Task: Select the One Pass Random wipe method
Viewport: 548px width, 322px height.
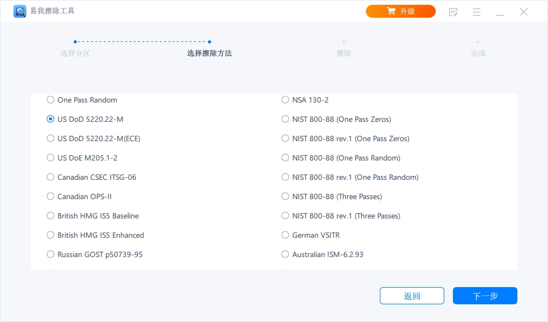Action: click(51, 100)
